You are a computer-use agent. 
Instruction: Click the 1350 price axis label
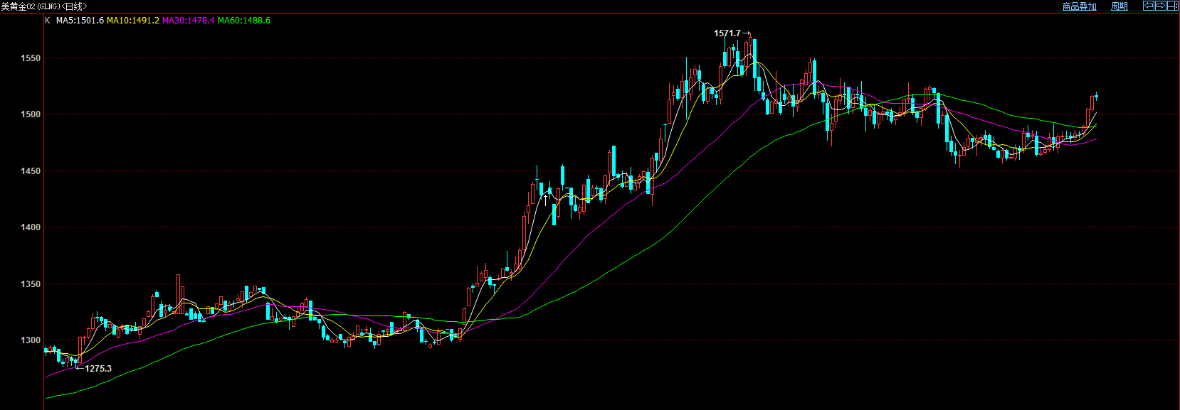click(x=31, y=284)
